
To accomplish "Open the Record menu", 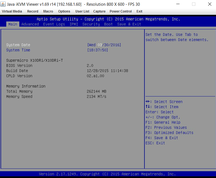I will pyautogui.click(x=33, y=11).
